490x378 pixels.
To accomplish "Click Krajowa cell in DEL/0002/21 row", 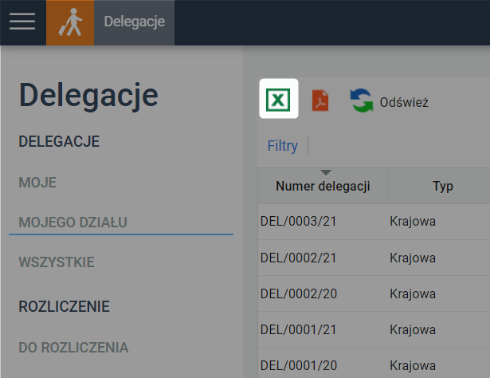I will [413, 258].
